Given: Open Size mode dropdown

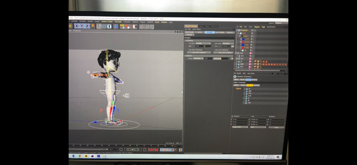Looking at the screenshot, I should pos(258,127).
